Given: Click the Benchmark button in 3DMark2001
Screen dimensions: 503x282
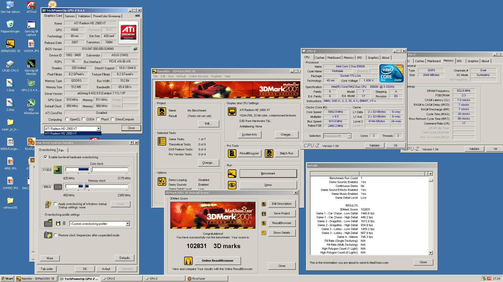Looking at the screenshot, I should 268,173.
